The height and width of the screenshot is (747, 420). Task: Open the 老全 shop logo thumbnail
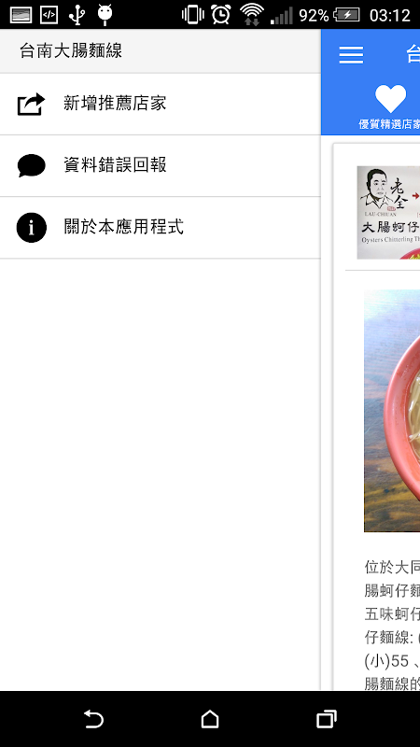coord(388,213)
